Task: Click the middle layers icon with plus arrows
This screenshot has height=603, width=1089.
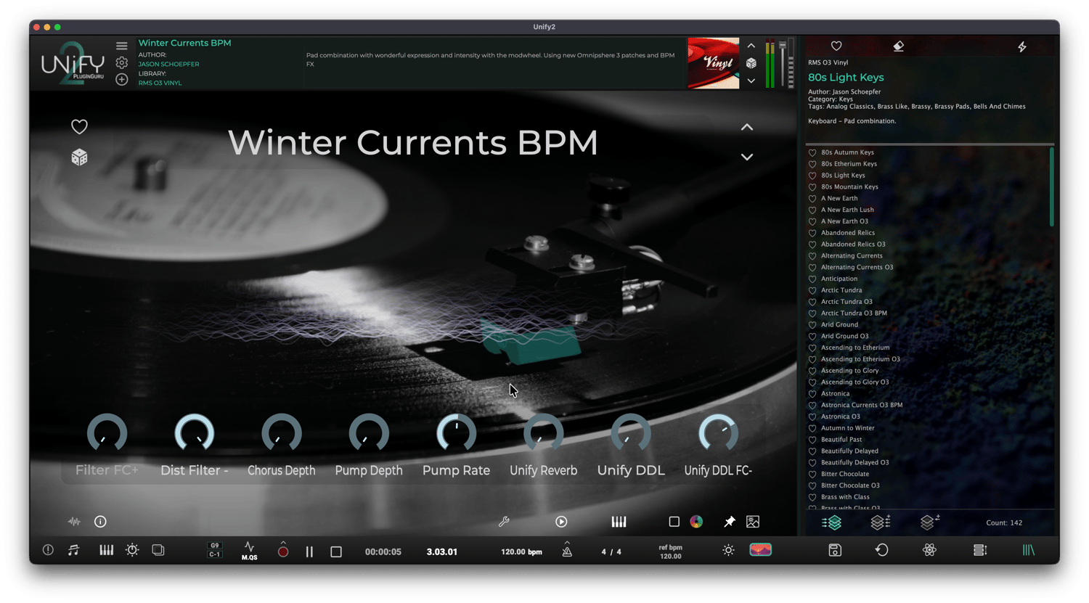Action: tap(880, 522)
